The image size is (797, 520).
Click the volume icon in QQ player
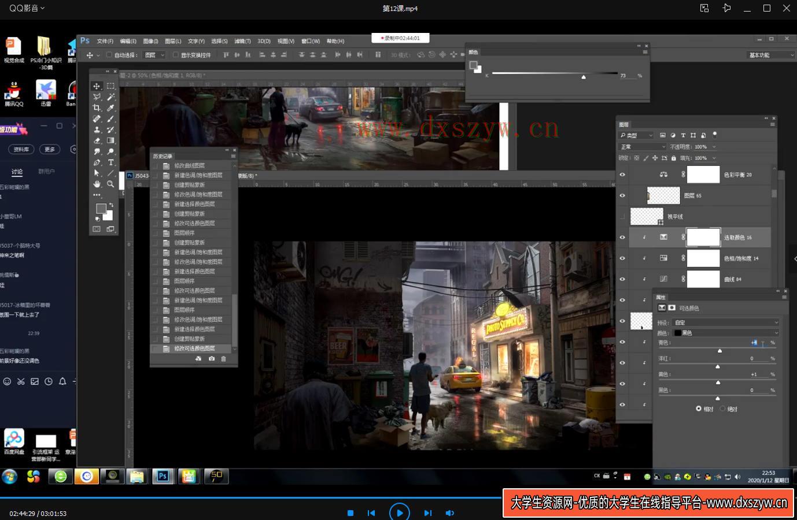[x=449, y=513]
